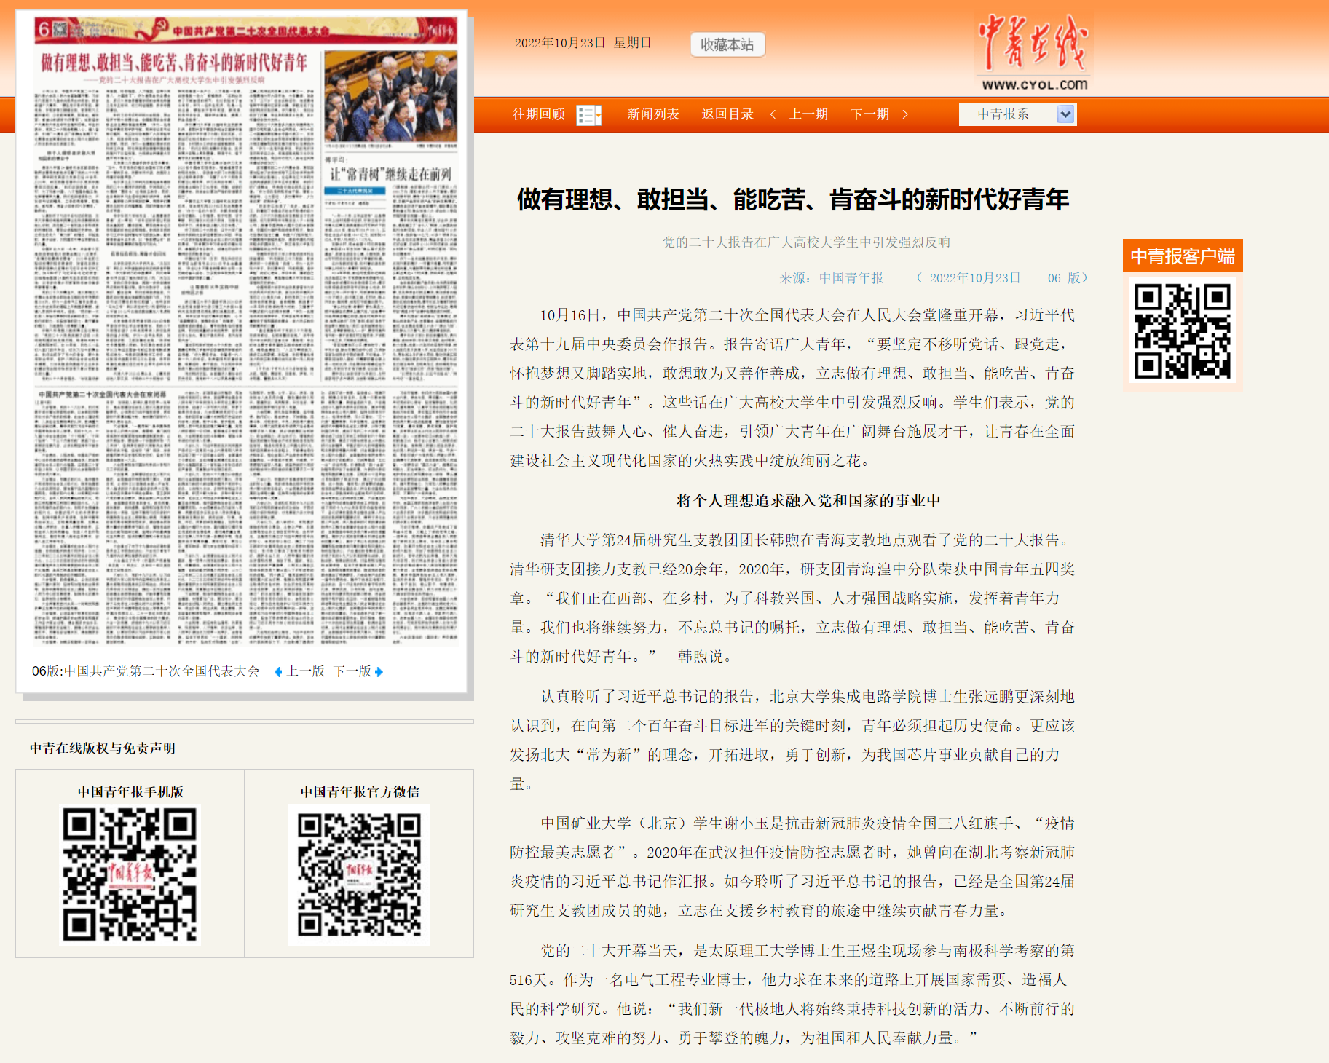This screenshot has width=1329, height=1063.
Task: Open the 新闻列表 menu item
Action: point(652,114)
